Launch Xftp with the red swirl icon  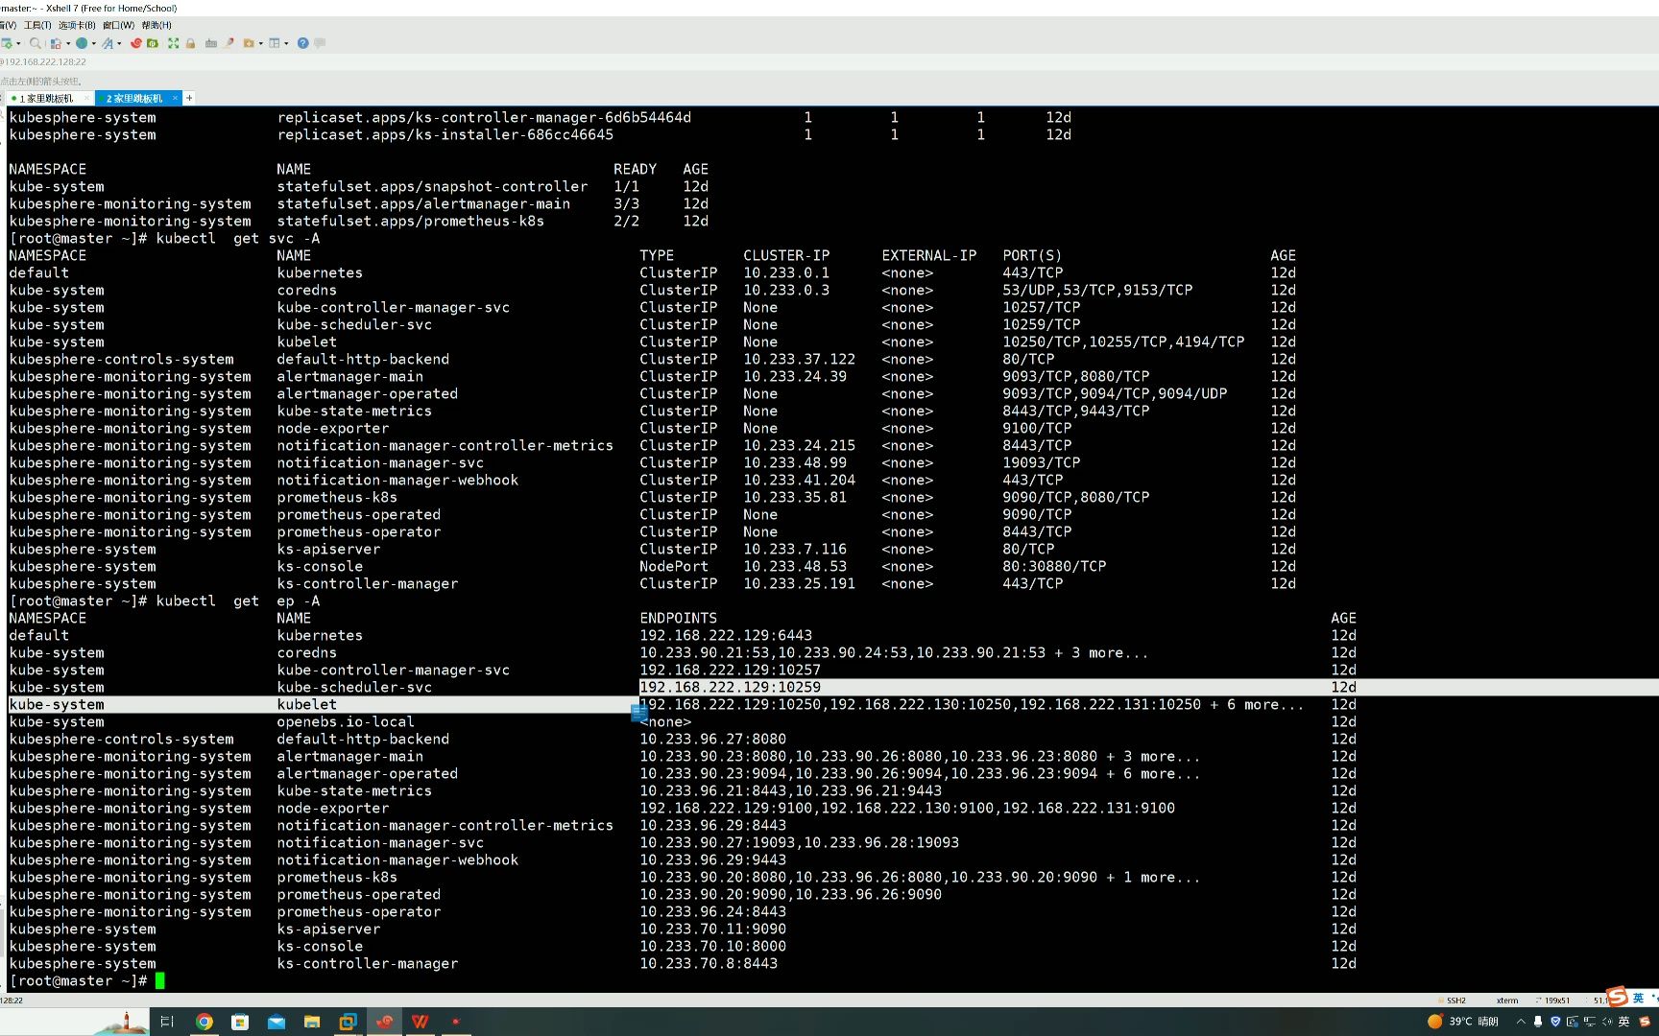(x=135, y=43)
